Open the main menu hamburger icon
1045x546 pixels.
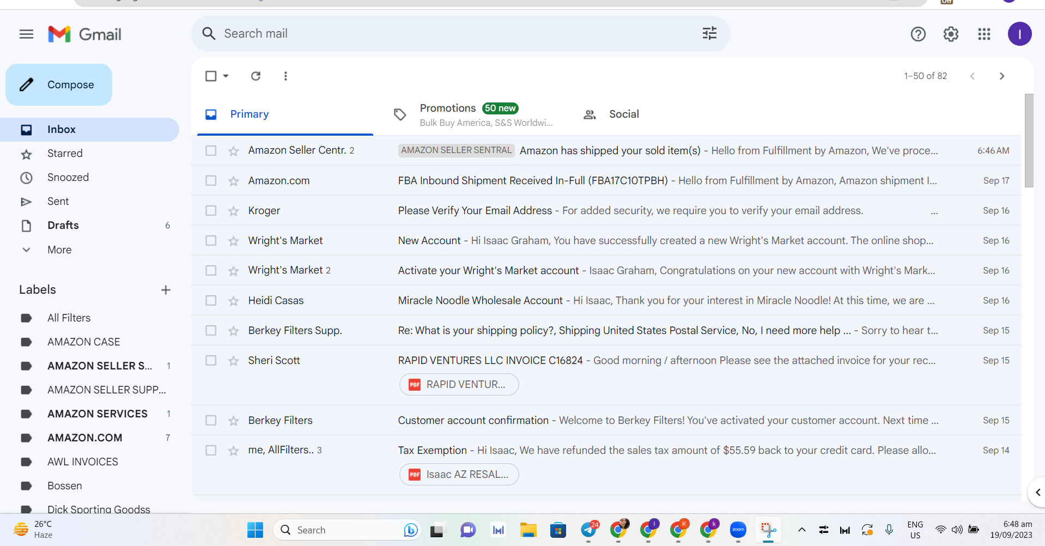point(26,34)
